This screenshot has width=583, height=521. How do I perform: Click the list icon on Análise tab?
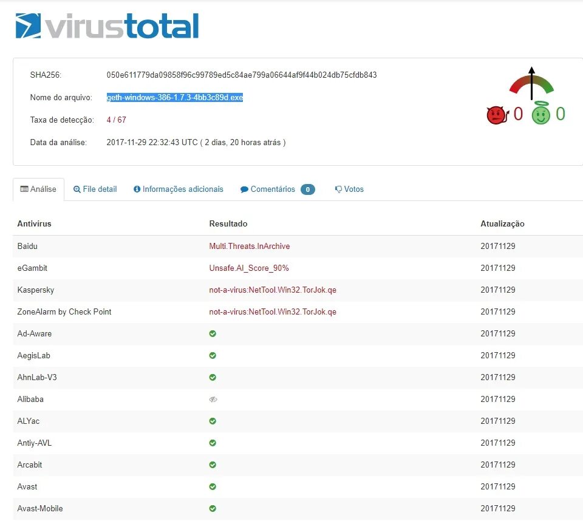pyautogui.click(x=24, y=189)
